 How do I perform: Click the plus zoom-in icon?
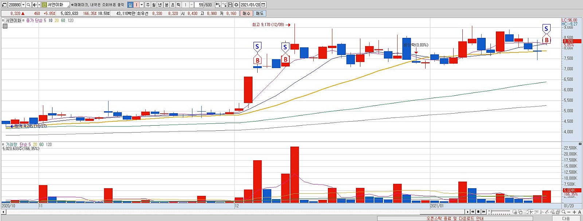pos(574,212)
